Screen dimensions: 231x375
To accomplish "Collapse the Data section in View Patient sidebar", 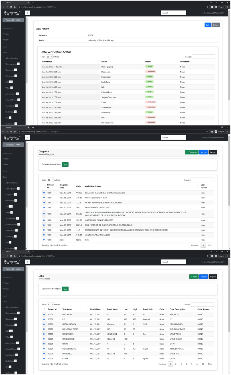I will pos(13,53).
